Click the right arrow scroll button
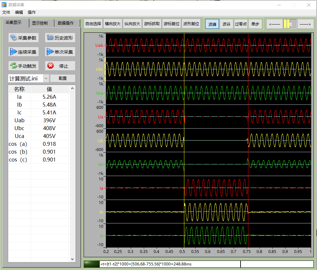The height and width of the screenshot is (270, 317). pos(305,24)
